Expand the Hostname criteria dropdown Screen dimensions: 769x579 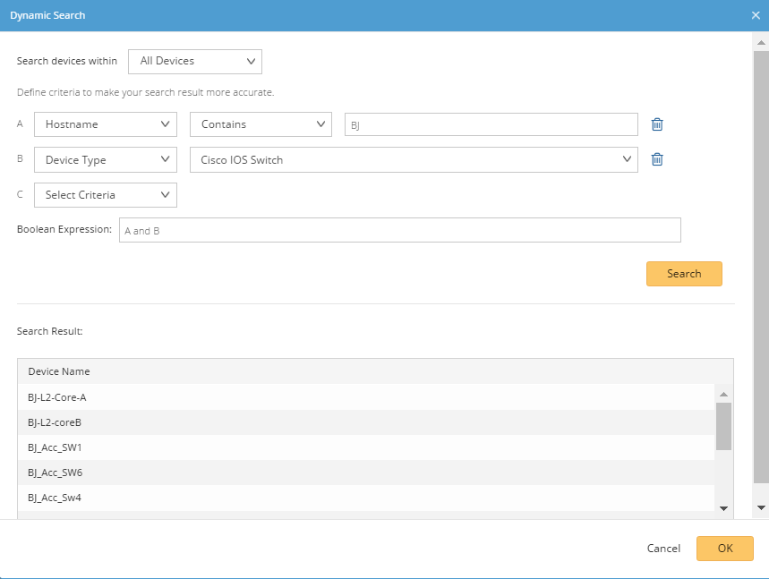pos(106,124)
